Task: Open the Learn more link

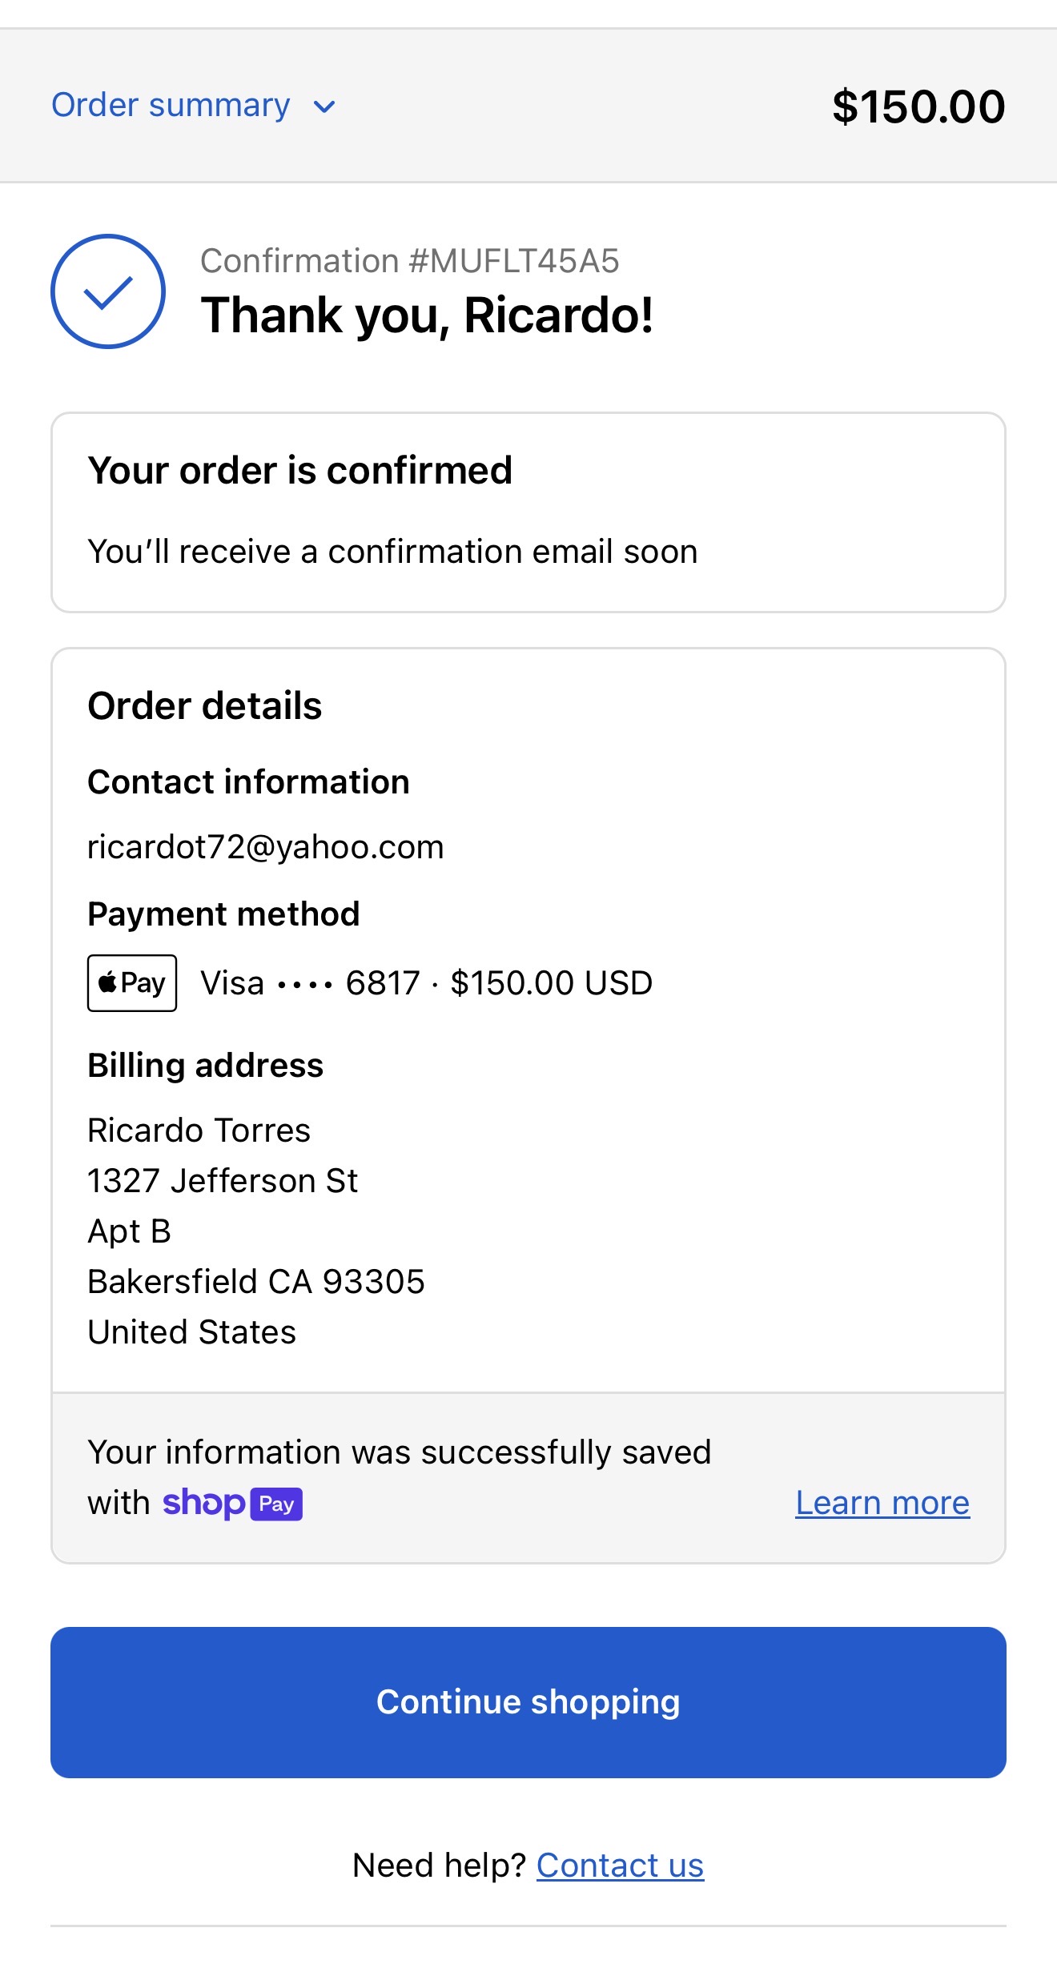Action: click(882, 1503)
